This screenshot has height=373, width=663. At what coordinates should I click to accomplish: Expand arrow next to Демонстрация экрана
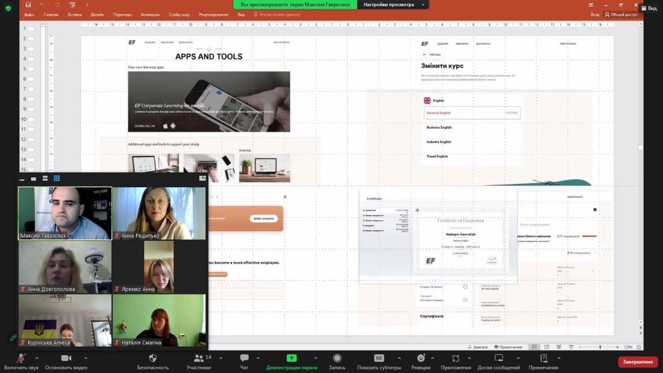pyautogui.click(x=315, y=358)
